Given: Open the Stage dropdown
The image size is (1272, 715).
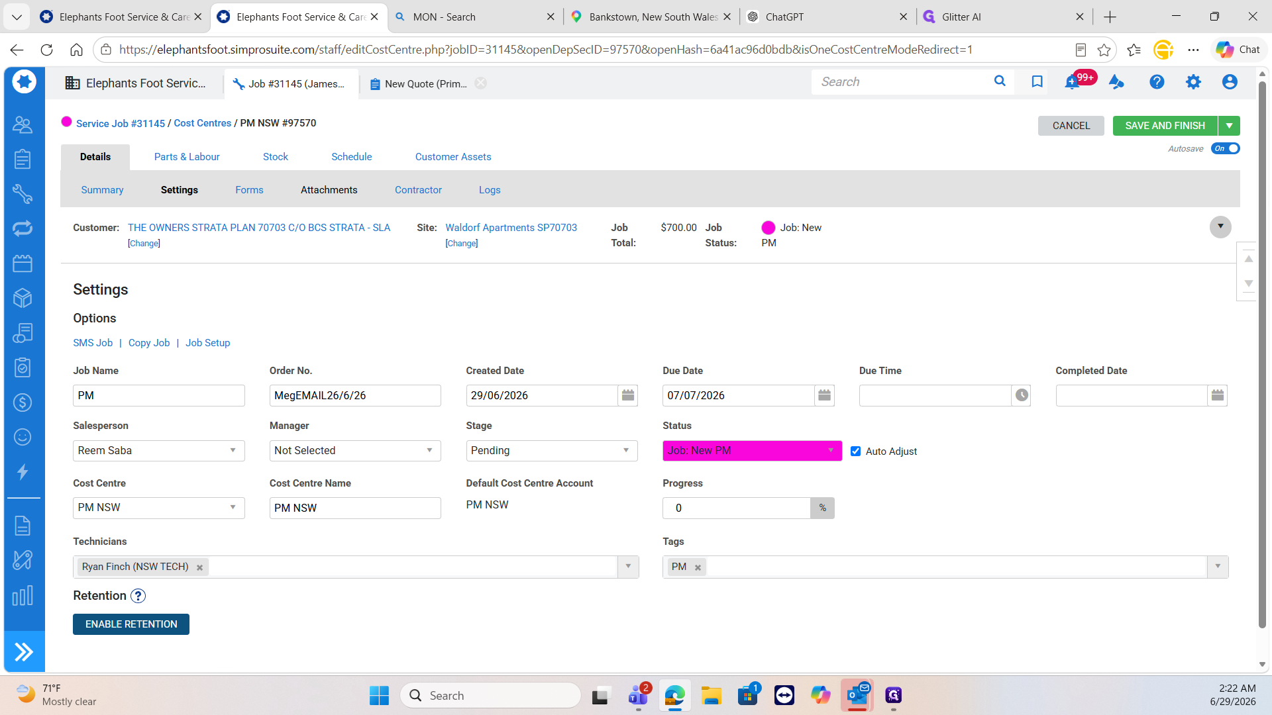Looking at the screenshot, I should tap(552, 451).
